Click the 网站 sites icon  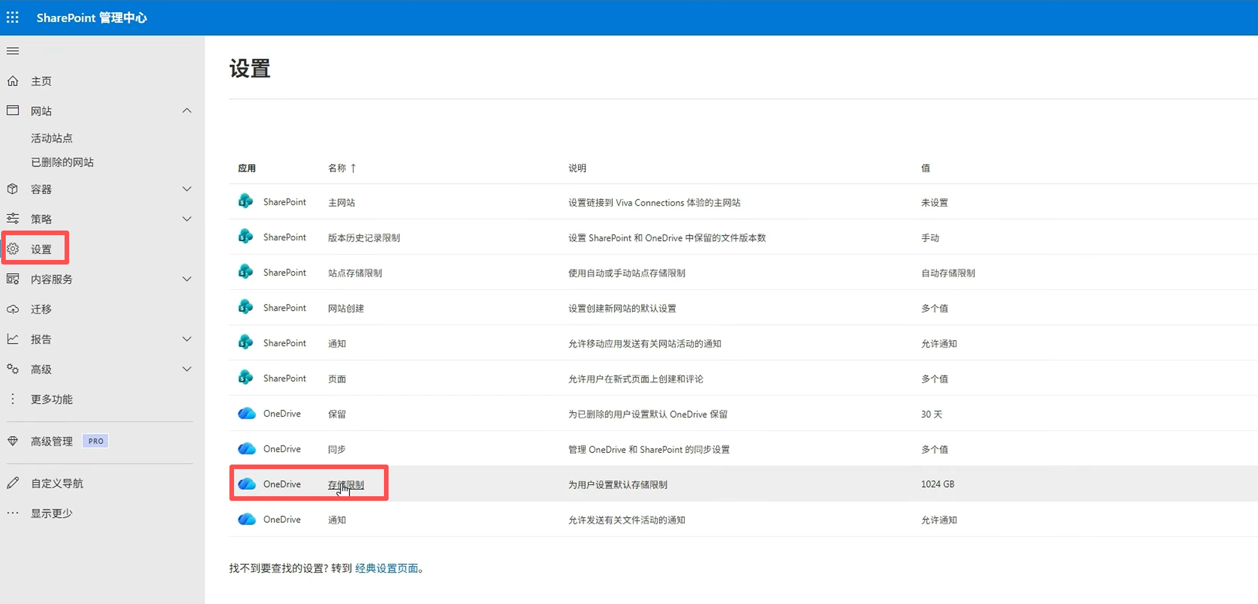[x=13, y=110]
